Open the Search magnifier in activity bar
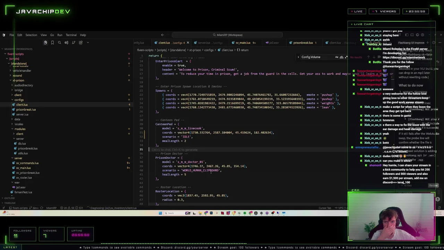The height and width of the screenshot is (250, 444). tap(59, 42)
